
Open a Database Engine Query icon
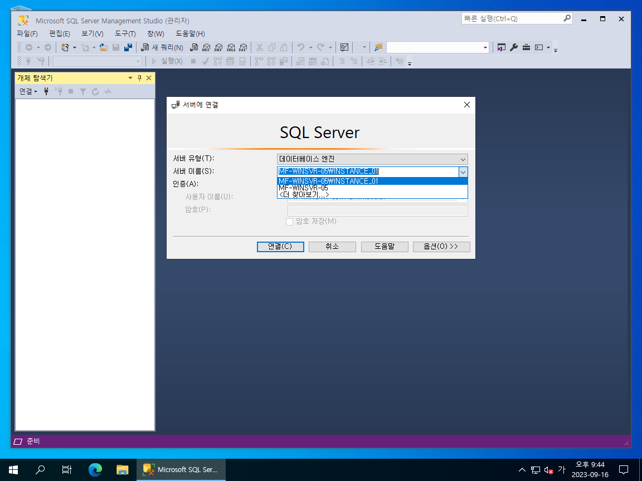194,47
